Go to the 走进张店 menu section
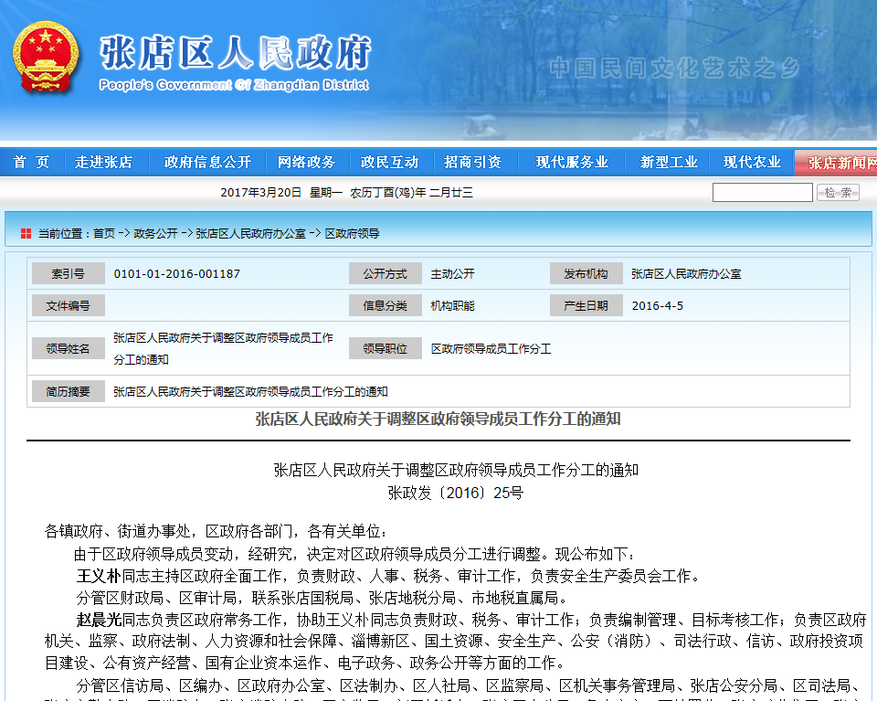 (x=103, y=163)
